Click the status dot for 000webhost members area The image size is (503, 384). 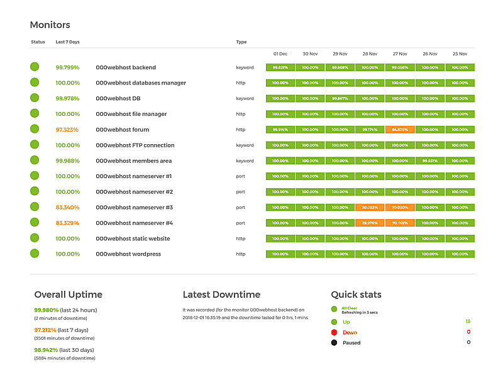point(35,160)
